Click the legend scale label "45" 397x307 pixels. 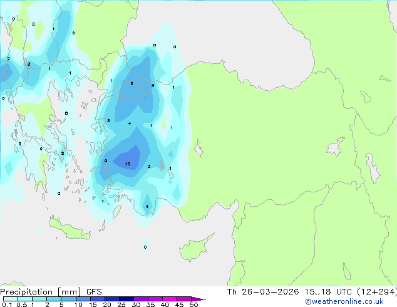coord(179,304)
